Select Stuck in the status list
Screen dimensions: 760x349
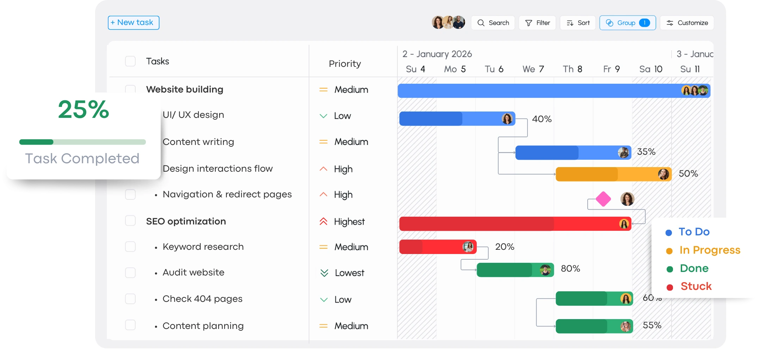(x=696, y=286)
